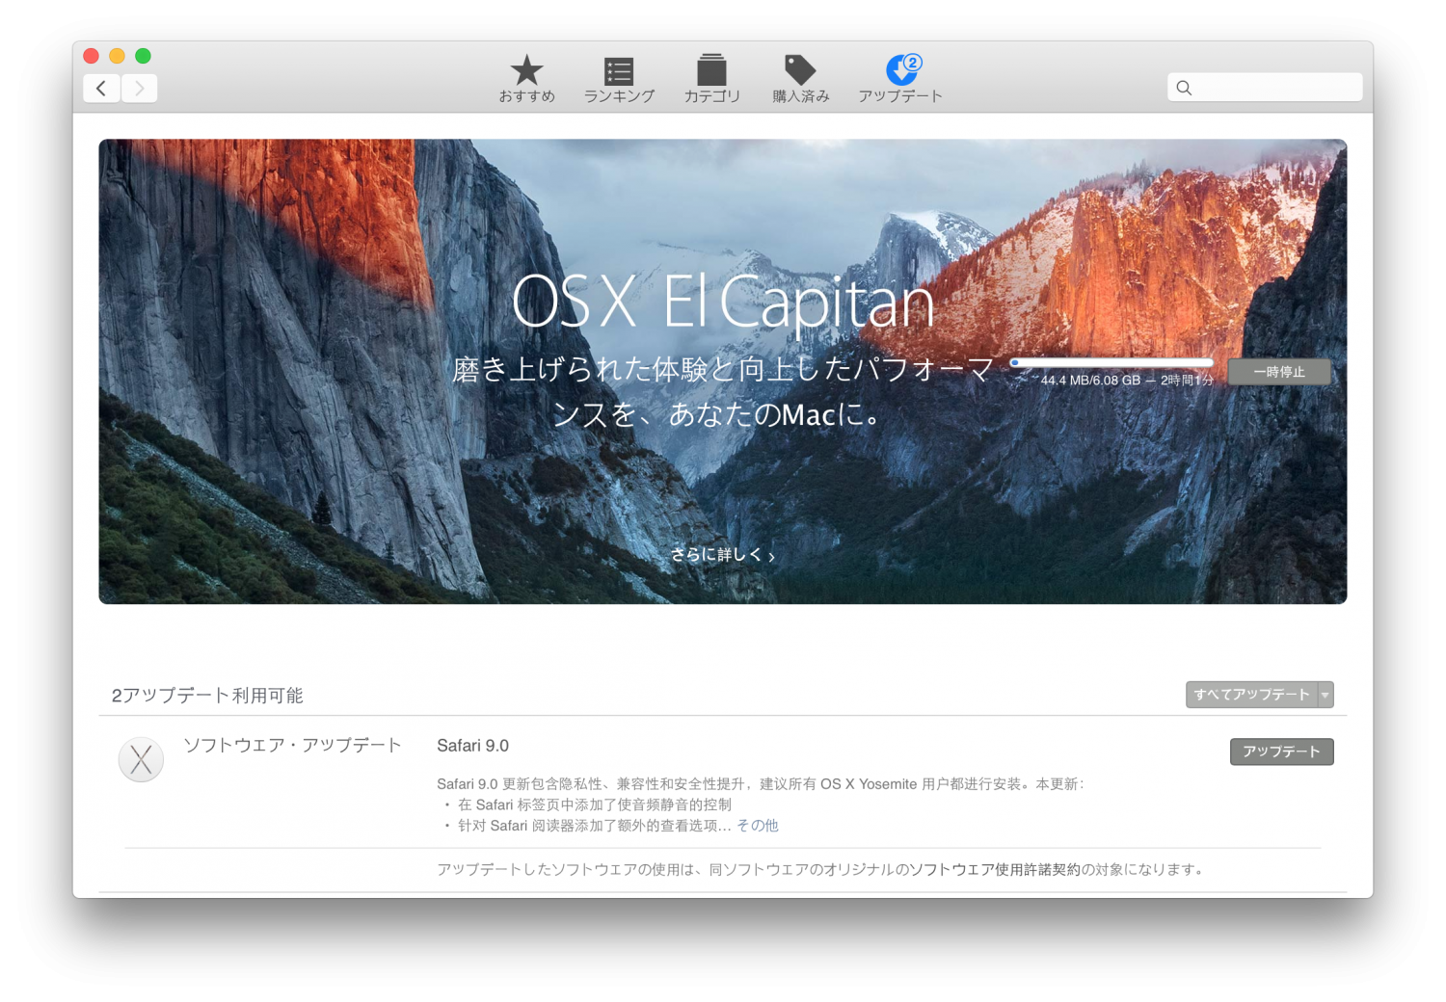Image resolution: width=1446 pixels, height=1002 pixels.
Task: Click the 2アップデート利用可能 heading
Action: (x=207, y=696)
